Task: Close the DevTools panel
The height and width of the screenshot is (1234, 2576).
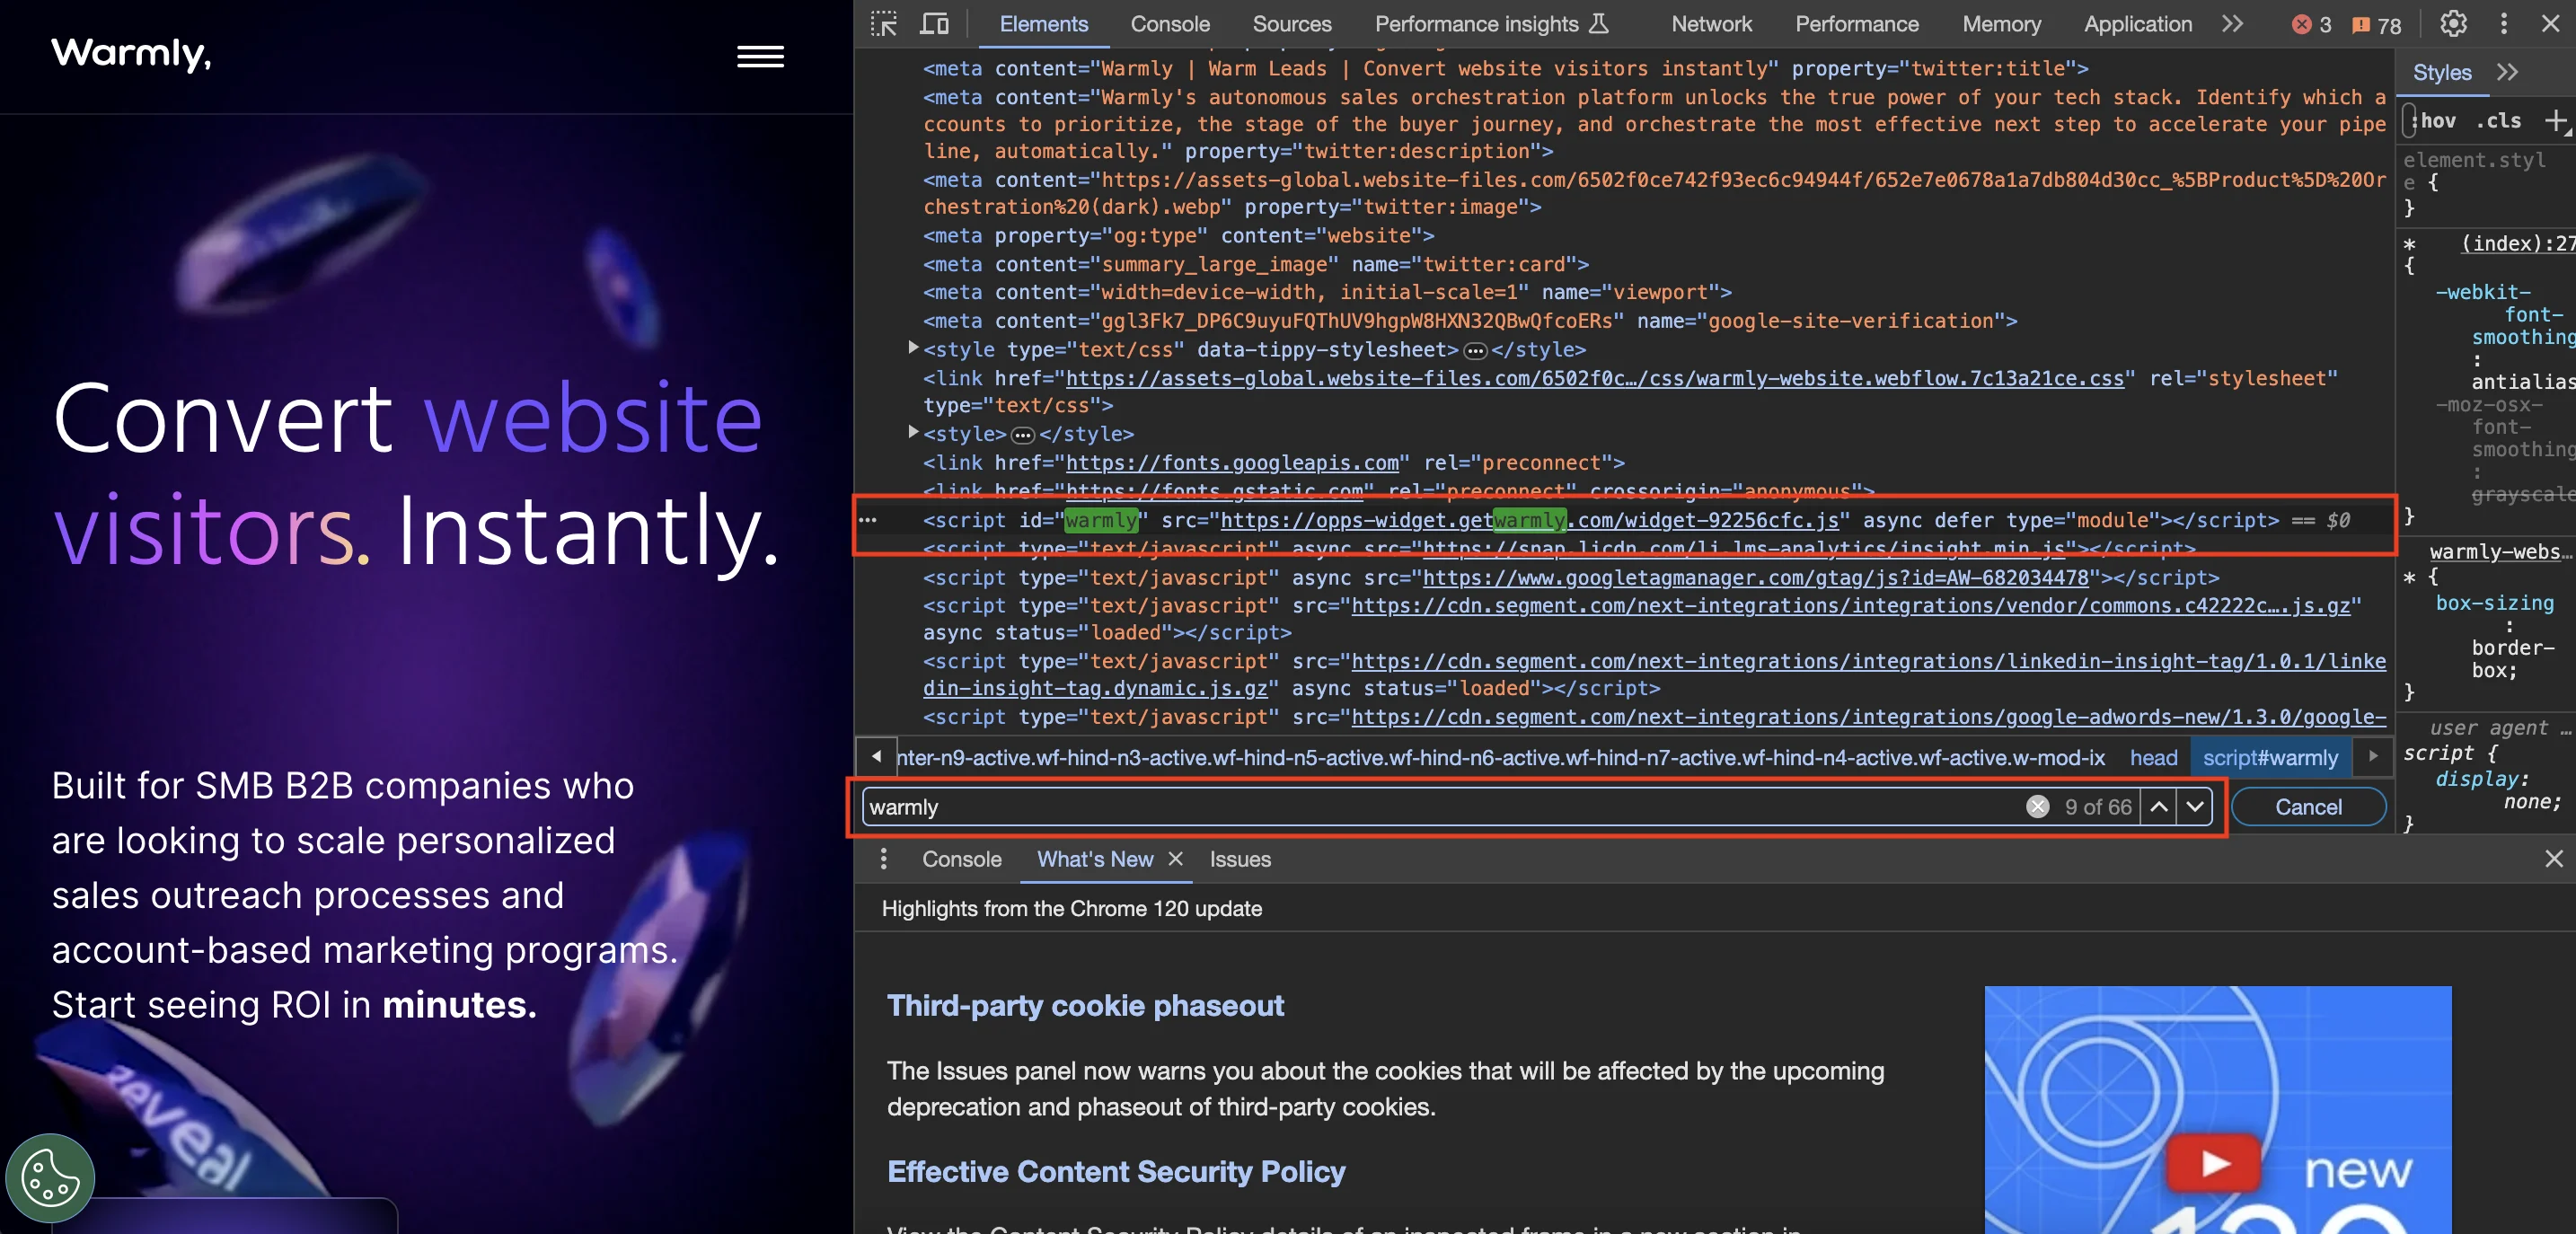Action: click(x=2550, y=24)
